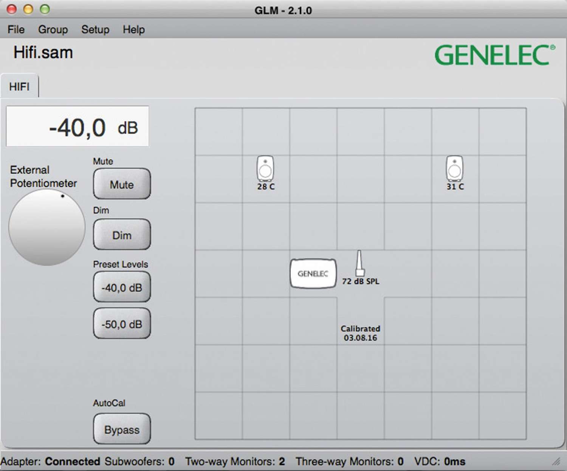Apply the -40,0 dB preset level
This screenshot has width=567, height=471.
pos(122,288)
